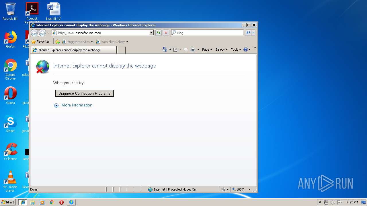This screenshot has width=367, height=206.
Task: Open the Home page icon in command bar
Action: 165,49
